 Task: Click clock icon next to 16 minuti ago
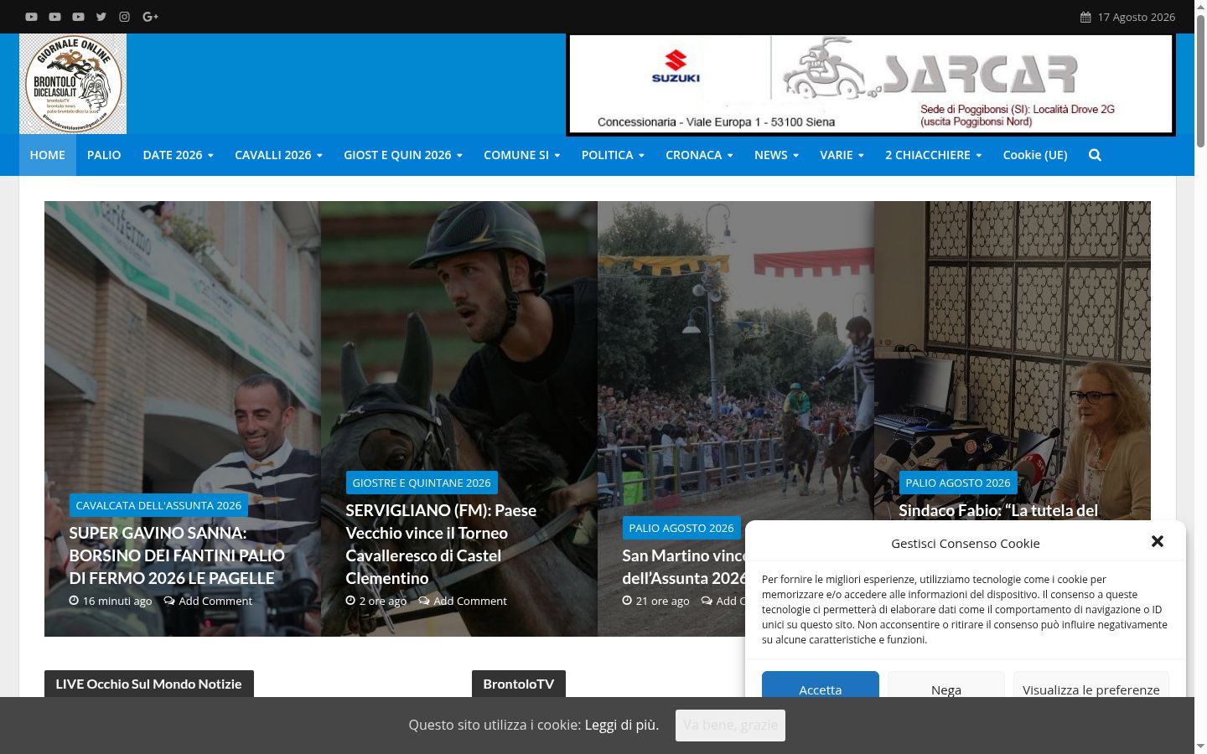[x=74, y=601]
